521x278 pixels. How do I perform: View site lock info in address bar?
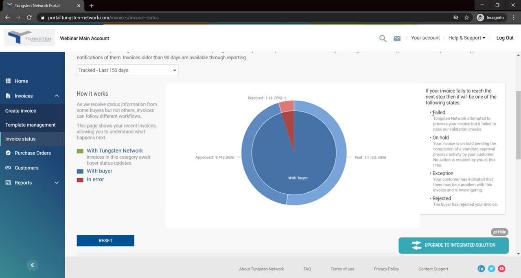(43, 17)
